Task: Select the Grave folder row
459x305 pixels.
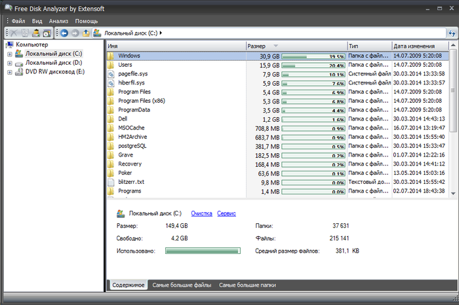Action: [x=277, y=155]
